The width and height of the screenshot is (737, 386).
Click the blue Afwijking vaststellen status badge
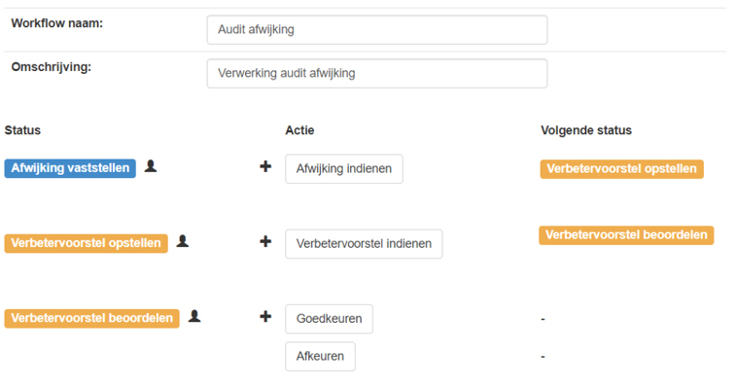click(70, 168)
